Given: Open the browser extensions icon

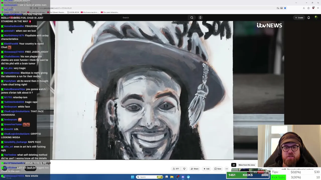Looking at the screenshot, I should click(x=308, y=8).
